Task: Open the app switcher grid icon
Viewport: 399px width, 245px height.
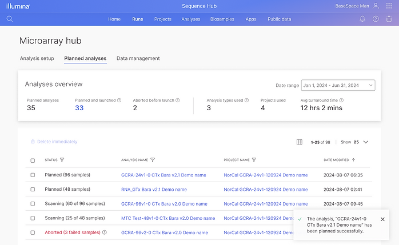Action: [389, 6]
